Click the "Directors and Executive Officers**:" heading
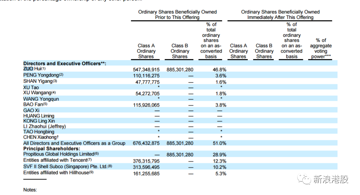 65,64
